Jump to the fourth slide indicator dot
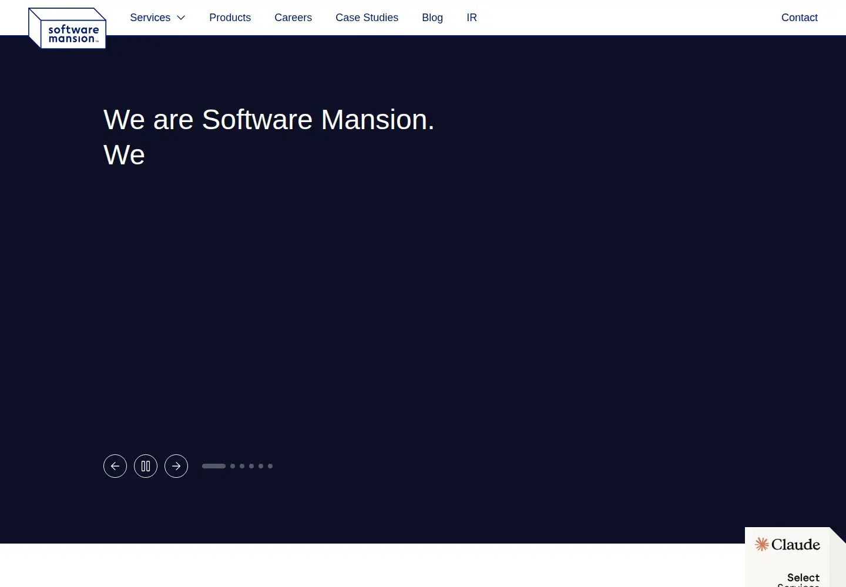846x587 pixels. (x=251, y=466)
